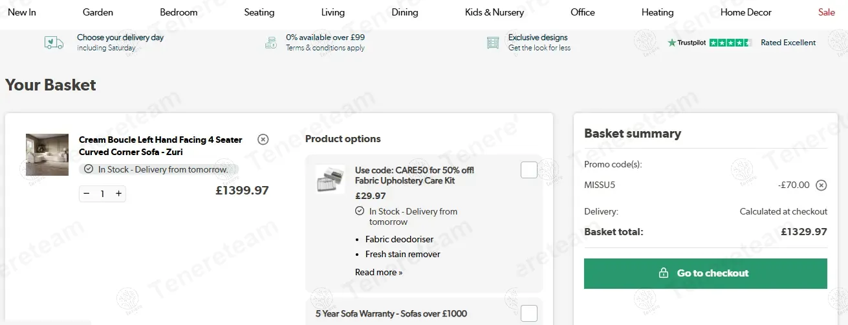Open the Garden menu

(98, 12)
